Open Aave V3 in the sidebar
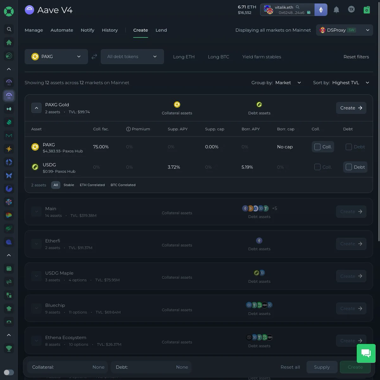 [x=9, y=82]
